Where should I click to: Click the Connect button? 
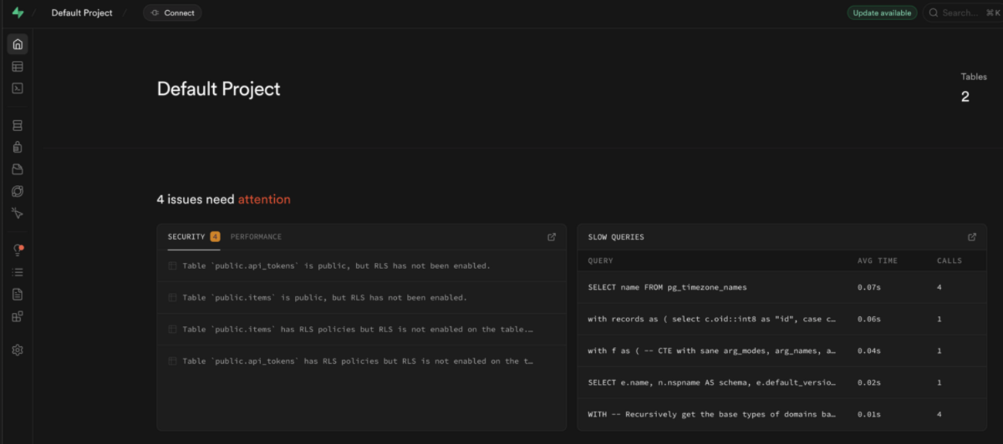172,13
